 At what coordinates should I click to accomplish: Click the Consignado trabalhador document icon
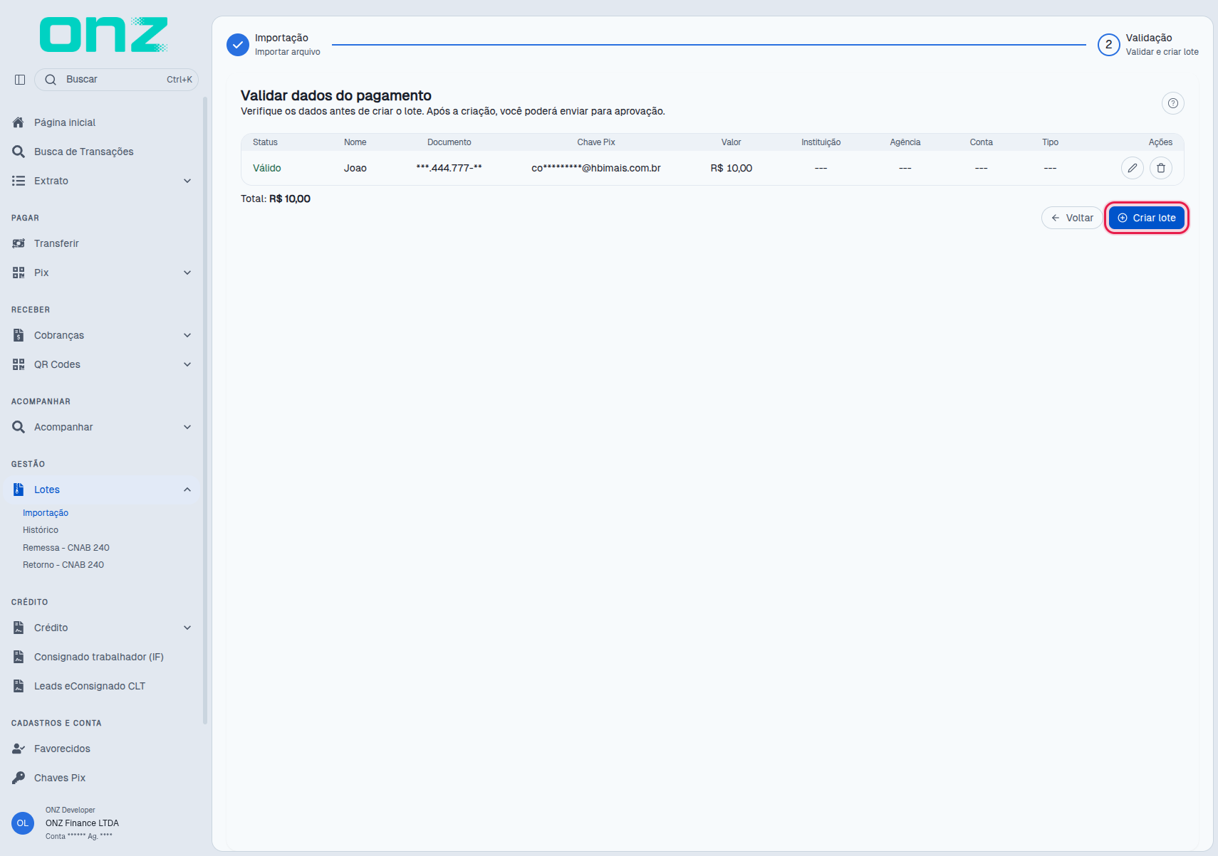click(19, 657)
